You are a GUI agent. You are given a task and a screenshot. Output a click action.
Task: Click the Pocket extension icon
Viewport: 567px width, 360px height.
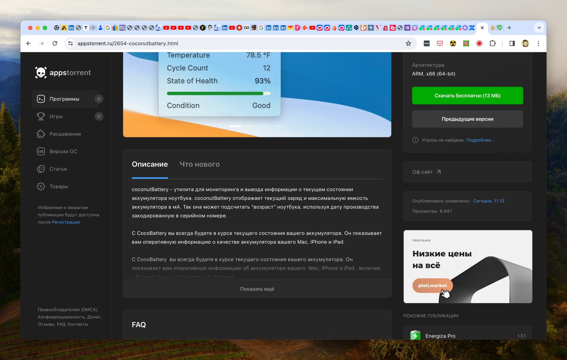(440, 43)
